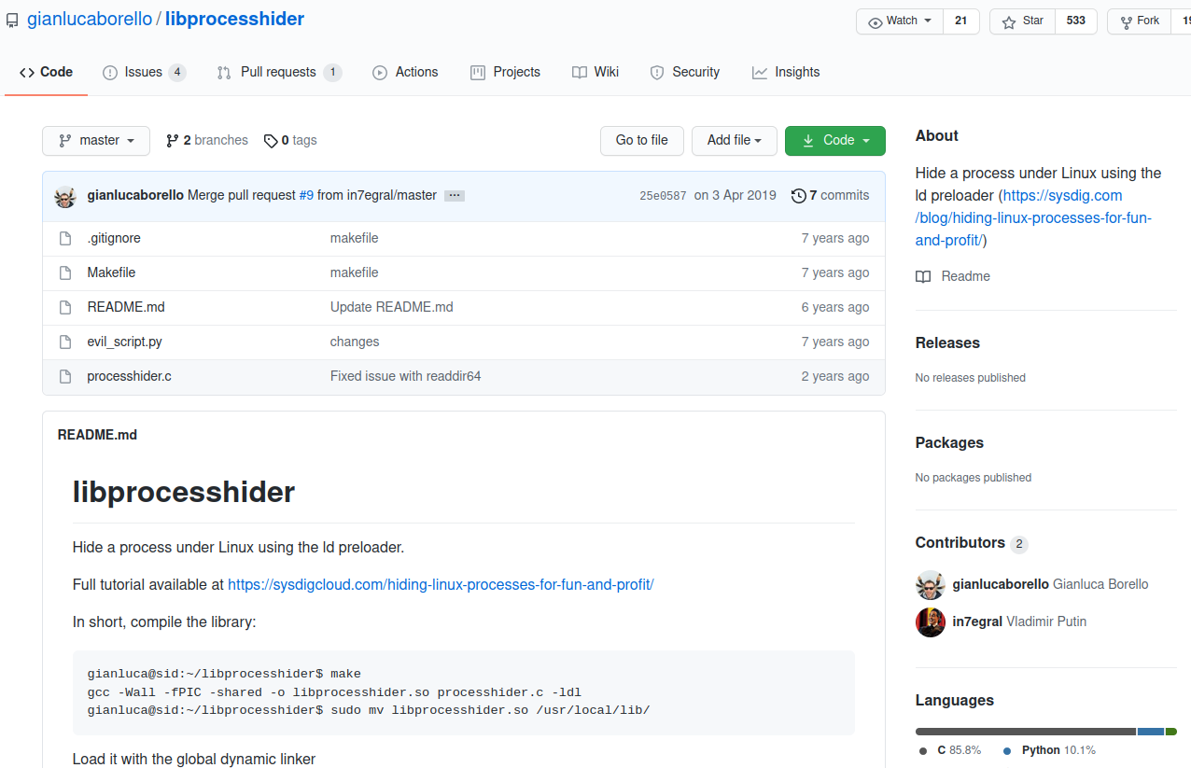Click gianlucaborello's avatar under Contributors
The height and width of the screenshot is (768, 1191).
931,585
